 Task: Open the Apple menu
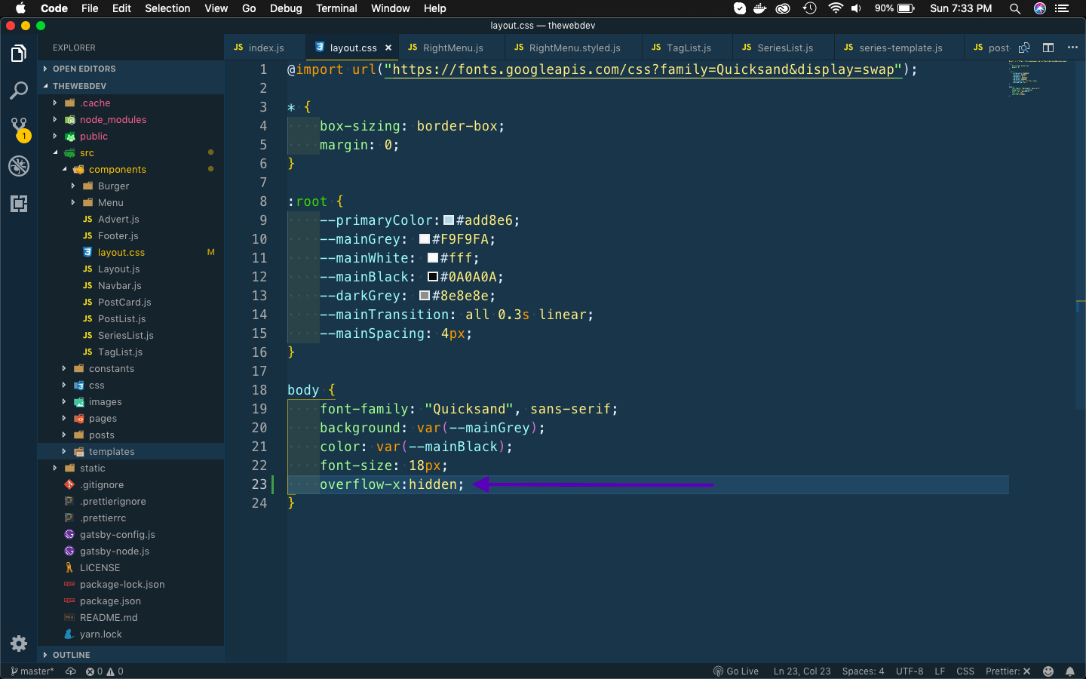tap(20, 8)
